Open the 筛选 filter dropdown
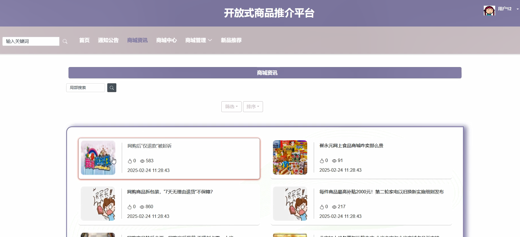 click(231, 107)
